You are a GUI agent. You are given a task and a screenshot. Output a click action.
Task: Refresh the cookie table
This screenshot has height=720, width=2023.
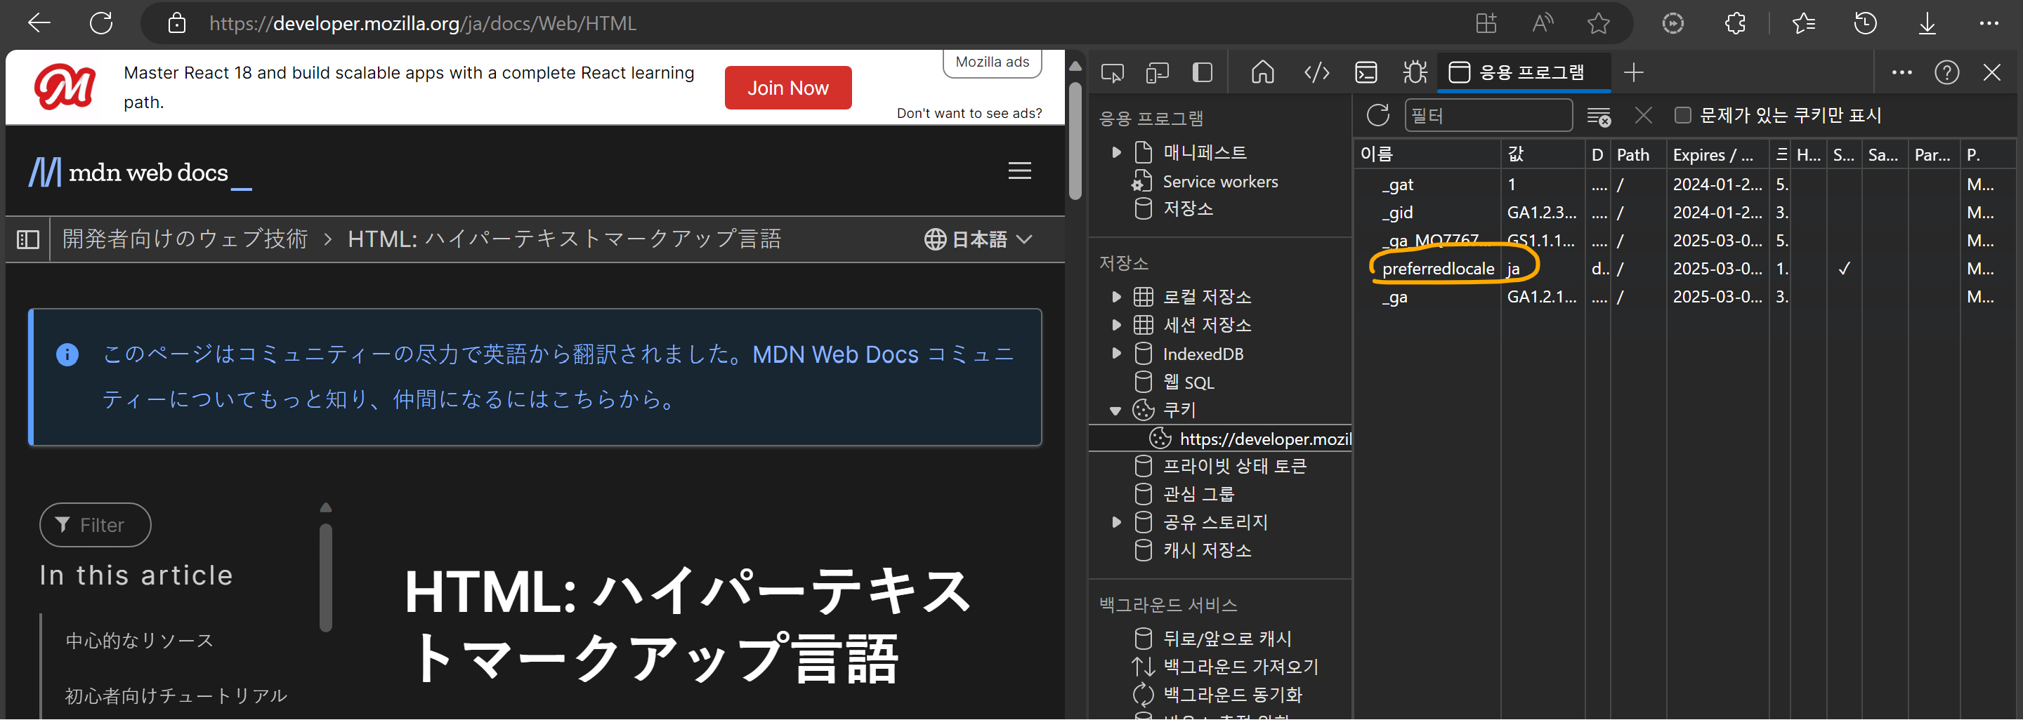[1378, 115]
